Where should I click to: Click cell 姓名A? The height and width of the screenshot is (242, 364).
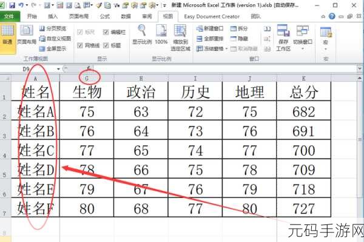click(35, 111)
